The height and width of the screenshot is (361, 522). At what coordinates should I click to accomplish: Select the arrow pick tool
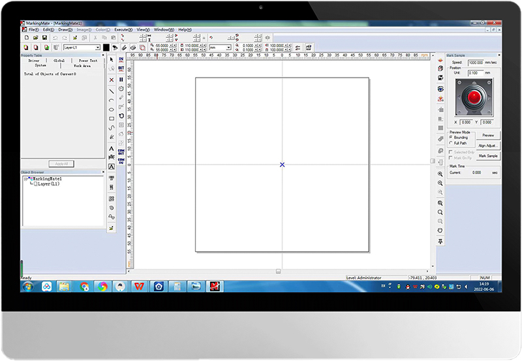pyautogui.click(x=112, y=59)
